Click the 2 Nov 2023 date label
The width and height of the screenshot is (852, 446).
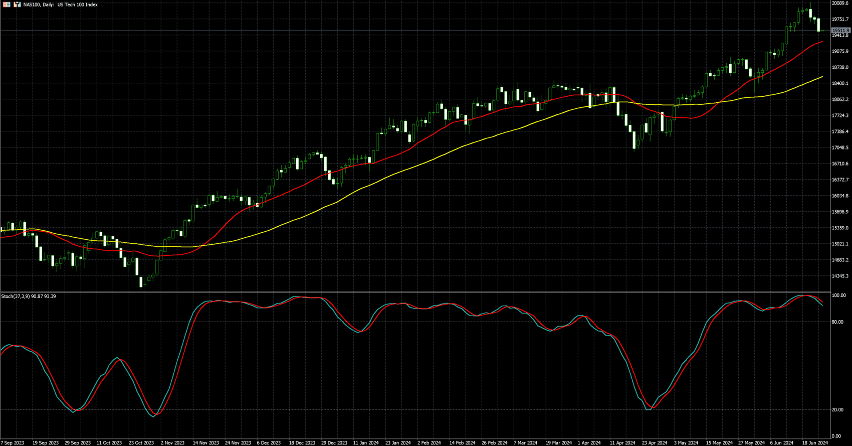[x=172, y=442]
